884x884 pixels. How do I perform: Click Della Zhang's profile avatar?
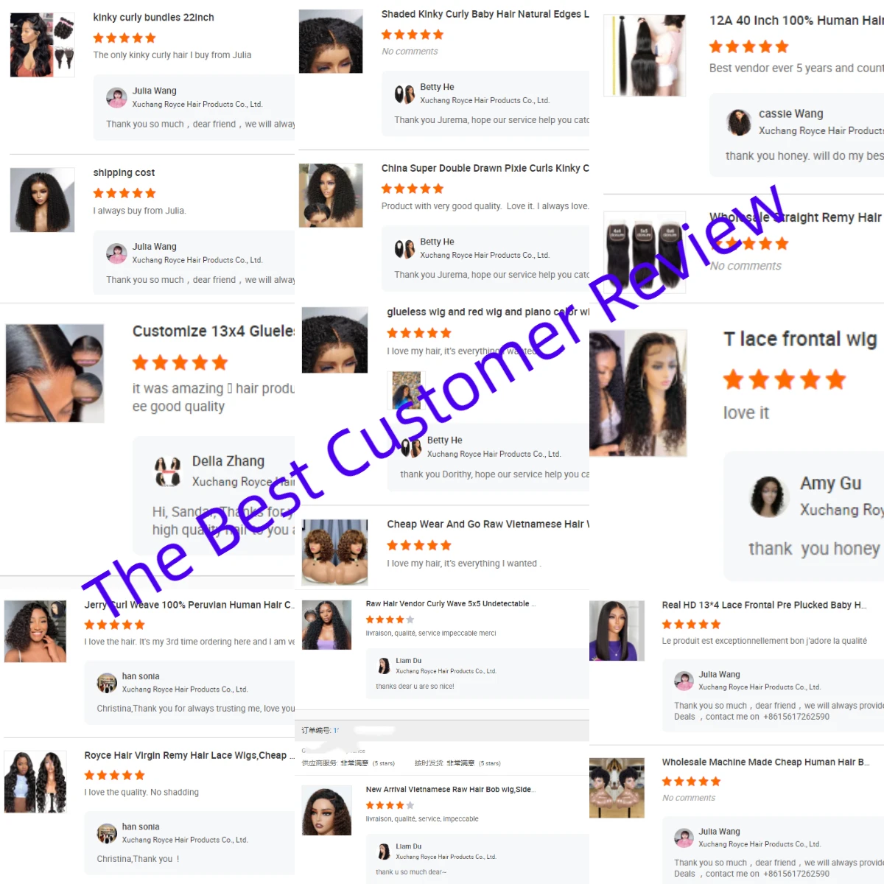(x=168, y=471)
